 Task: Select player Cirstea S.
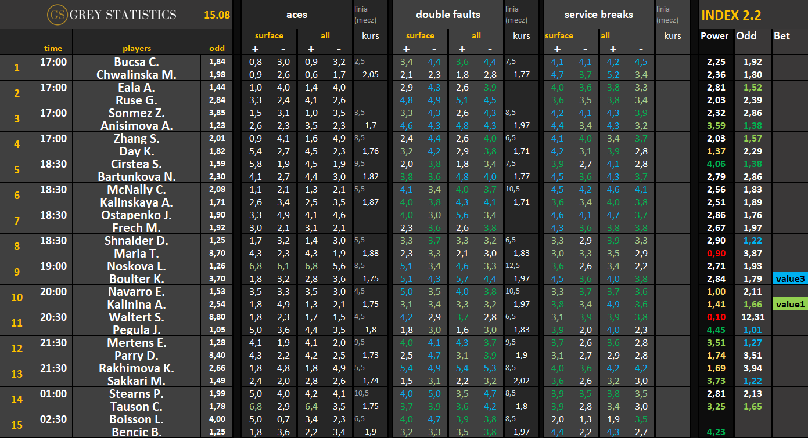(x=137, y=164)
